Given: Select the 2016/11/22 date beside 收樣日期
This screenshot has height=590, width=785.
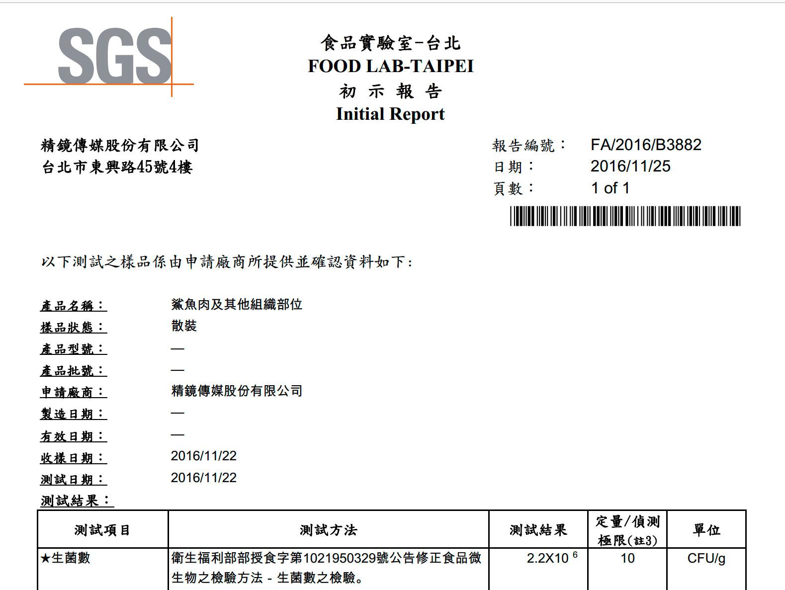Looking at the screenshot, I should tap(204, 456).
